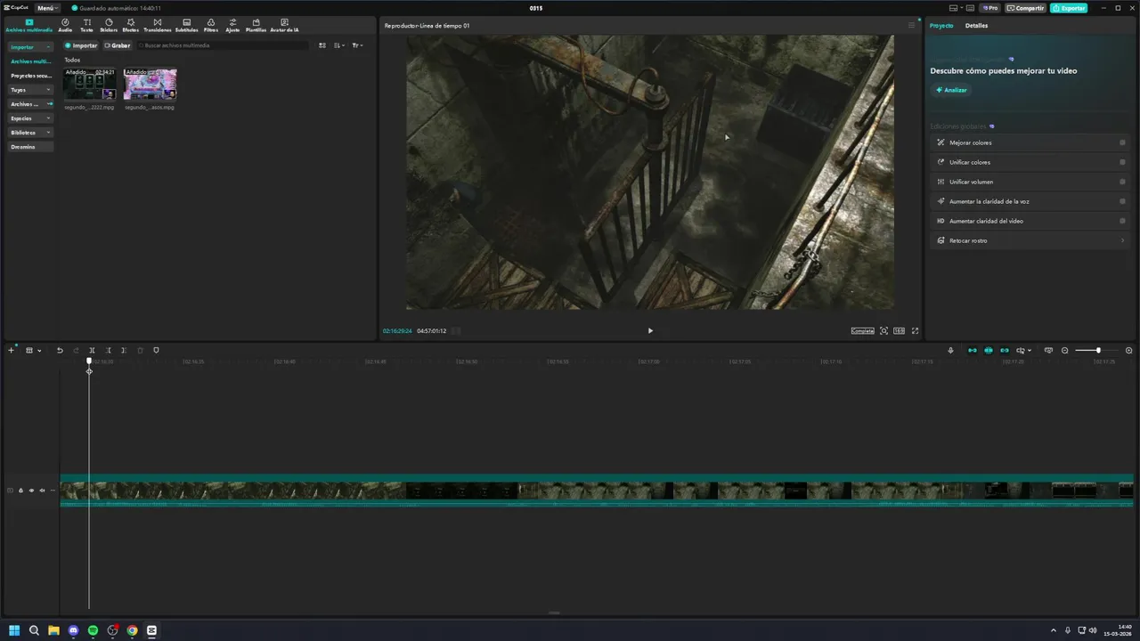Image resolution: width=1140 pixels, height=641 pixels.
Task: Open the Efectos panel
Action: pos(131,25)
